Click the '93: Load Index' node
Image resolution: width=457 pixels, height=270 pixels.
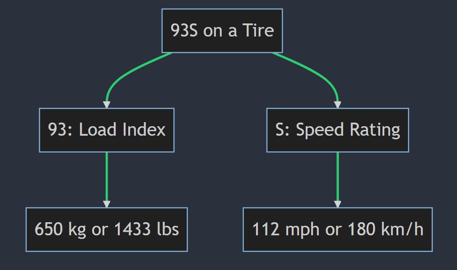coord(107,130)
